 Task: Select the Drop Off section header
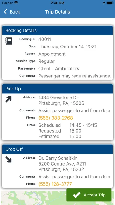point(58,149)
